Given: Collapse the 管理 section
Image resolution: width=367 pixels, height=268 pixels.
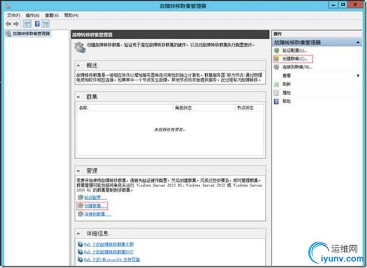Looking at the screenshot, I should tap(79, 171).
